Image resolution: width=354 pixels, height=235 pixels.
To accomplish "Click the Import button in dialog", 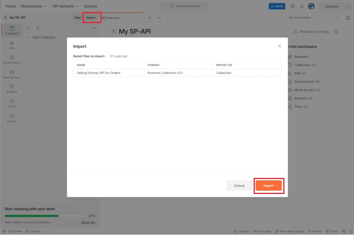I will (x=268, y=186).
